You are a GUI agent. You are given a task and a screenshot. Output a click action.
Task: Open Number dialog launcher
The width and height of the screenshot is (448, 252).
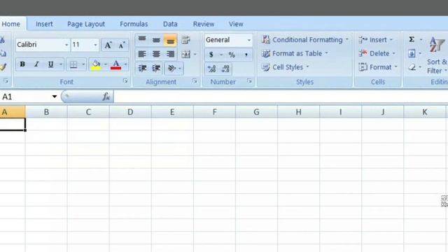click(249, 81)
